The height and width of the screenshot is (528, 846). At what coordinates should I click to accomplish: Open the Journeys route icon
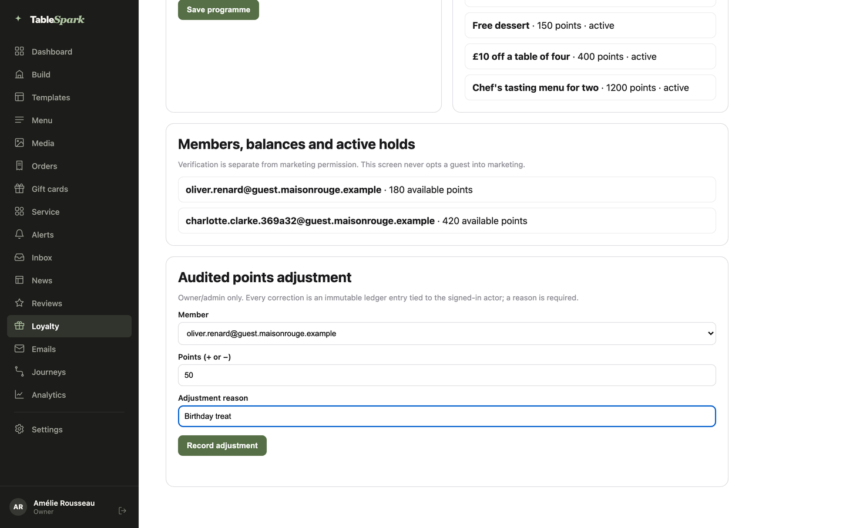[19, 372]
